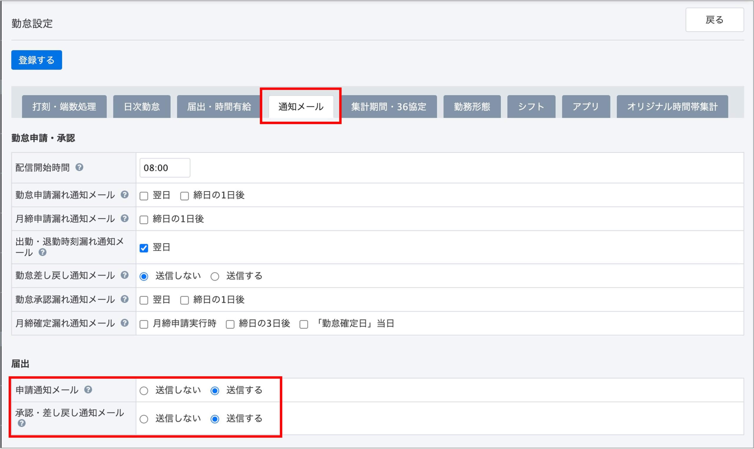Click help icon beside 申請通知メール
The width and height of the screenshot is (754, 449).
tap(88, 390)
